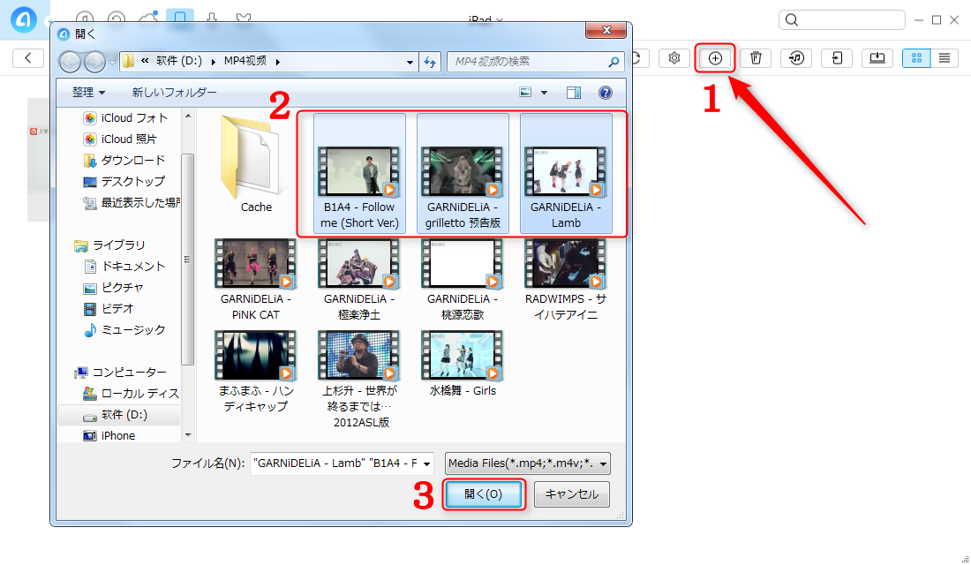
Task: Select GARNiDELiA - 桃源恋歌 video
Action: (x=463, y=280)
